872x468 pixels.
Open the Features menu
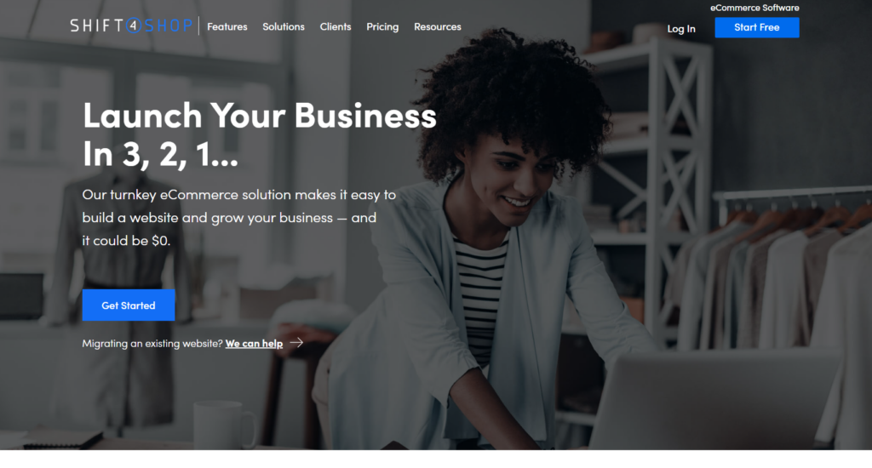click(227, 26)
